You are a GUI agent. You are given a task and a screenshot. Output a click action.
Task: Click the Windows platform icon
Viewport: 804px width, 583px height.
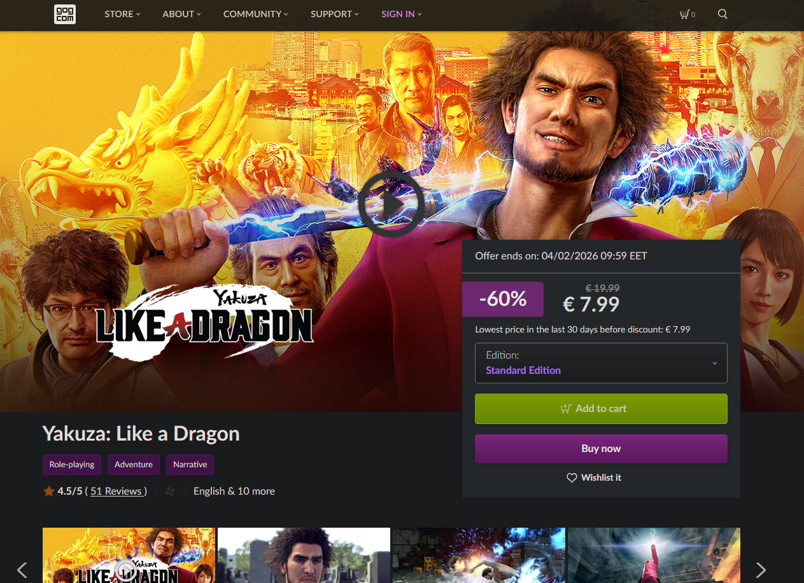[170, 491]
